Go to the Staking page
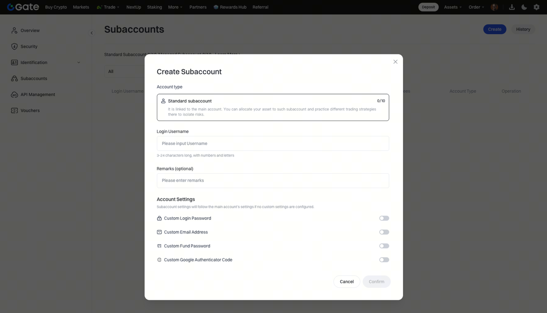Screen dimensions: 547x313 154,7
